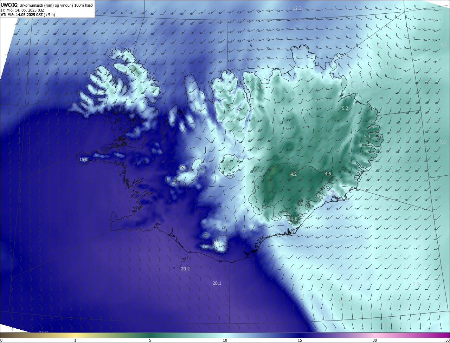Click the 11.1 value label
The image size is (450, 343).
click(x=84, y=159)
